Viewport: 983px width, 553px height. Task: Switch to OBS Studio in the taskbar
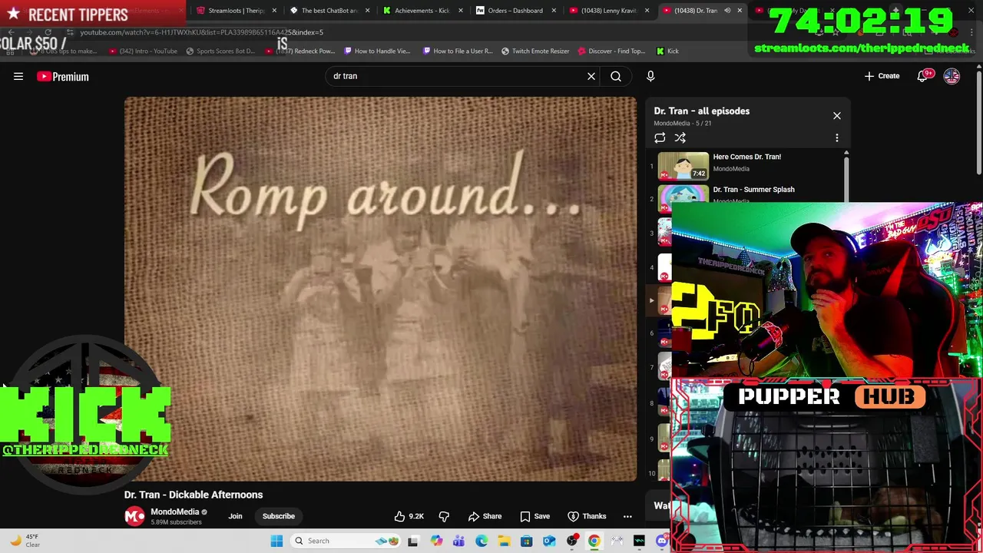[x=572, y=541]
